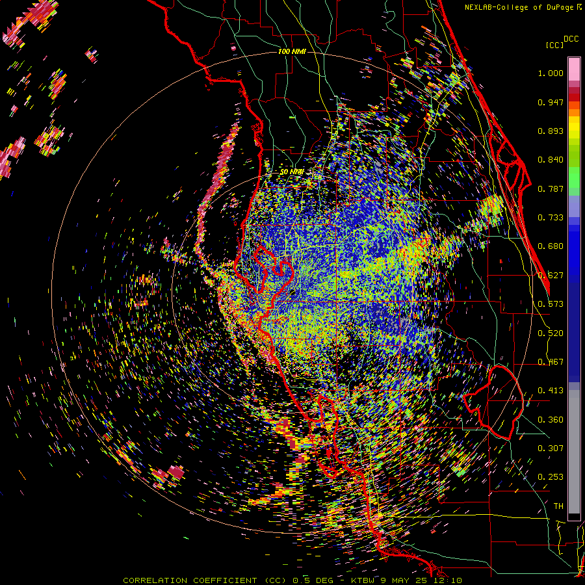This screenshot has width=585, height=585.
Task: Select the 0.307 legend value
Action: tap(551, 448)
